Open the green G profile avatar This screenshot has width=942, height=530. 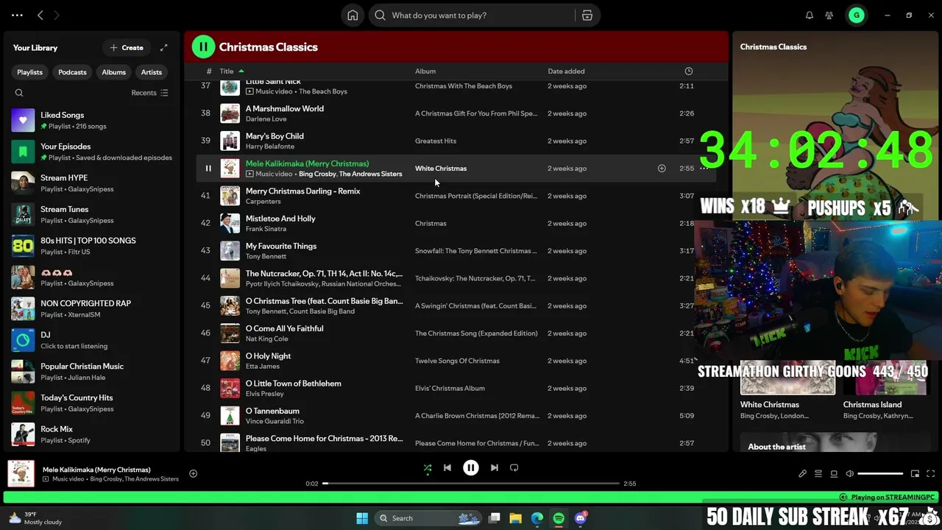(856, 15)
